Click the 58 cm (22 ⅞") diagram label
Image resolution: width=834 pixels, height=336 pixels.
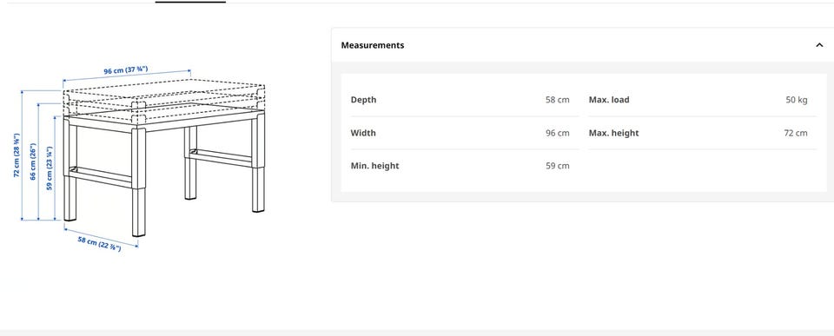coord(99,243)
